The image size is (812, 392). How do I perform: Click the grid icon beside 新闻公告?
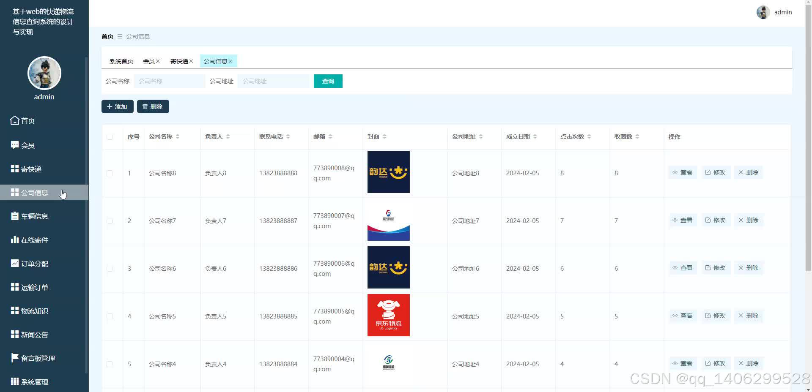click(15, 334)
